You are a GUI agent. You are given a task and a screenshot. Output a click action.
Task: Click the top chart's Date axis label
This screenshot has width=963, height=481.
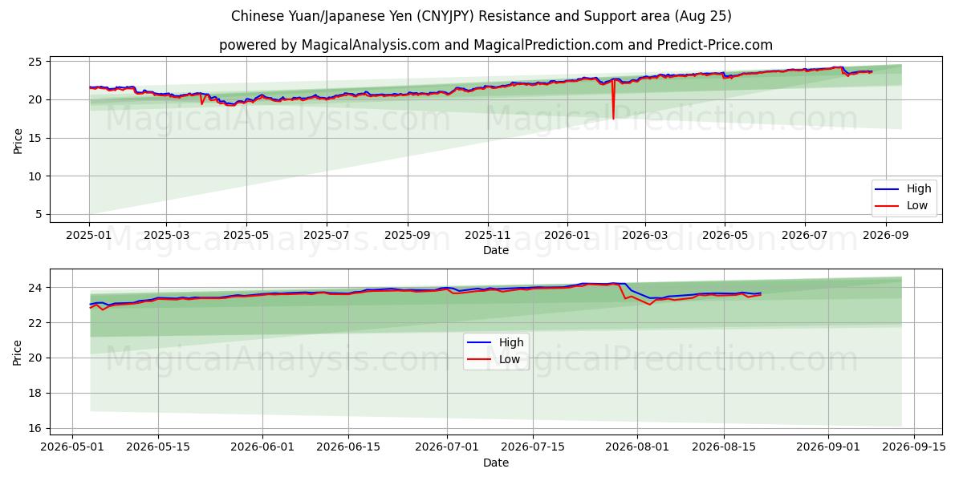[495, 251]
